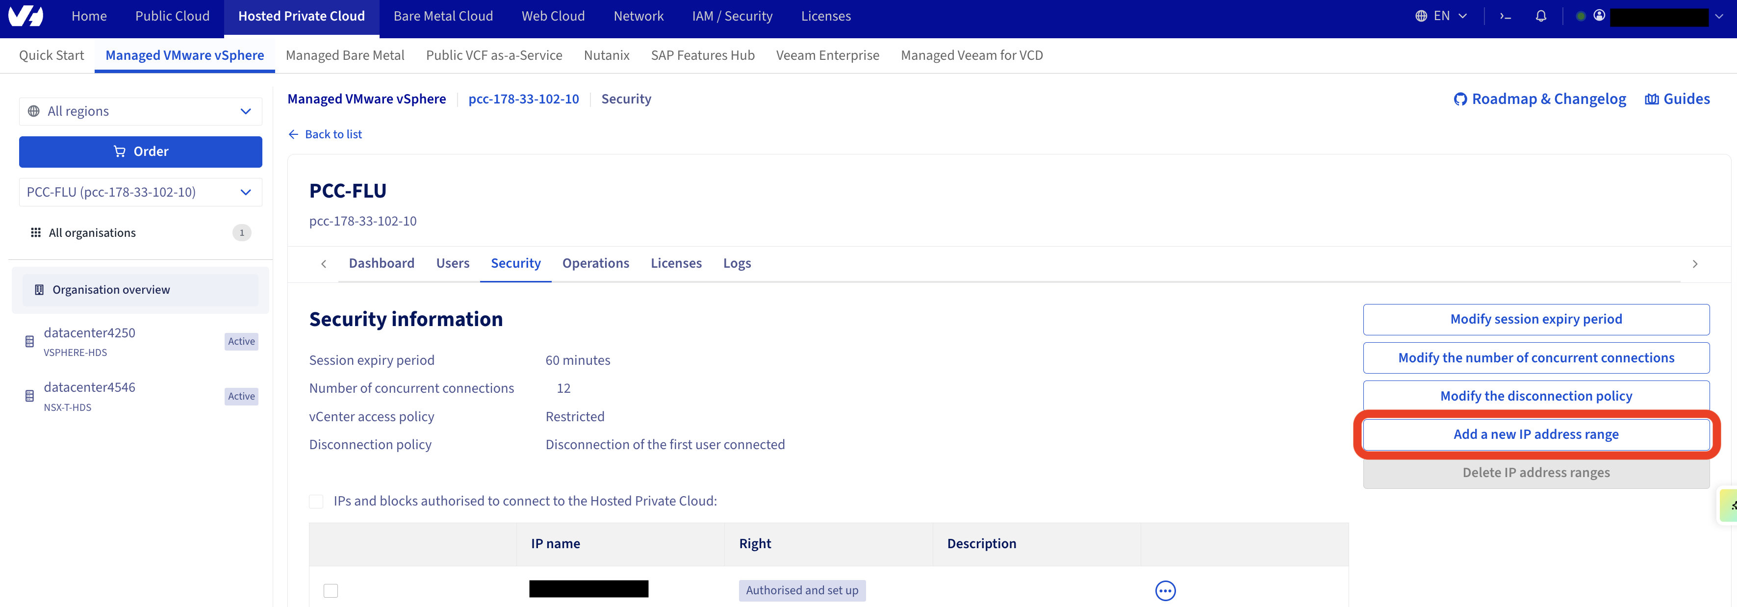Click pcc-178-33-102-10 breadcrumb link
1737x607 pixels.
point(523,99)
